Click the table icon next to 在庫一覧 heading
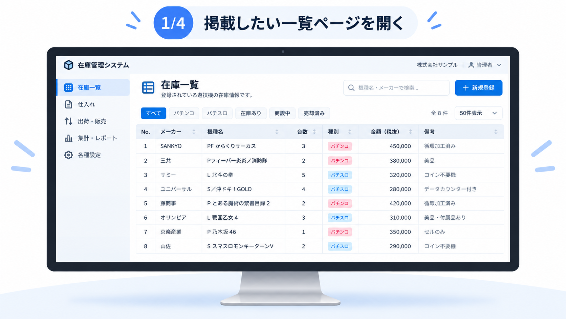Viewport: 566px width, 319px height. (x=148, y=87)
